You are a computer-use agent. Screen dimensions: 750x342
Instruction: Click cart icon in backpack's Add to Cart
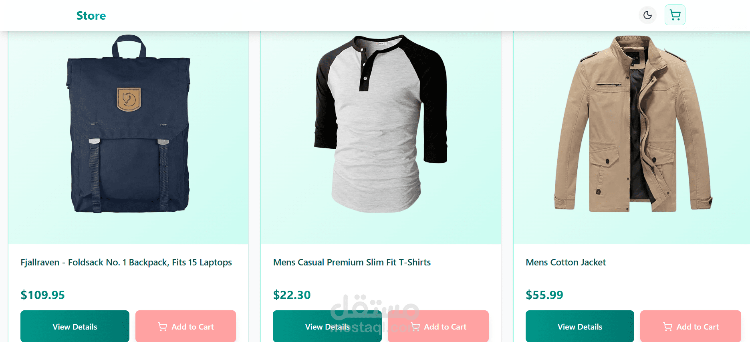(x=163, y=327)
